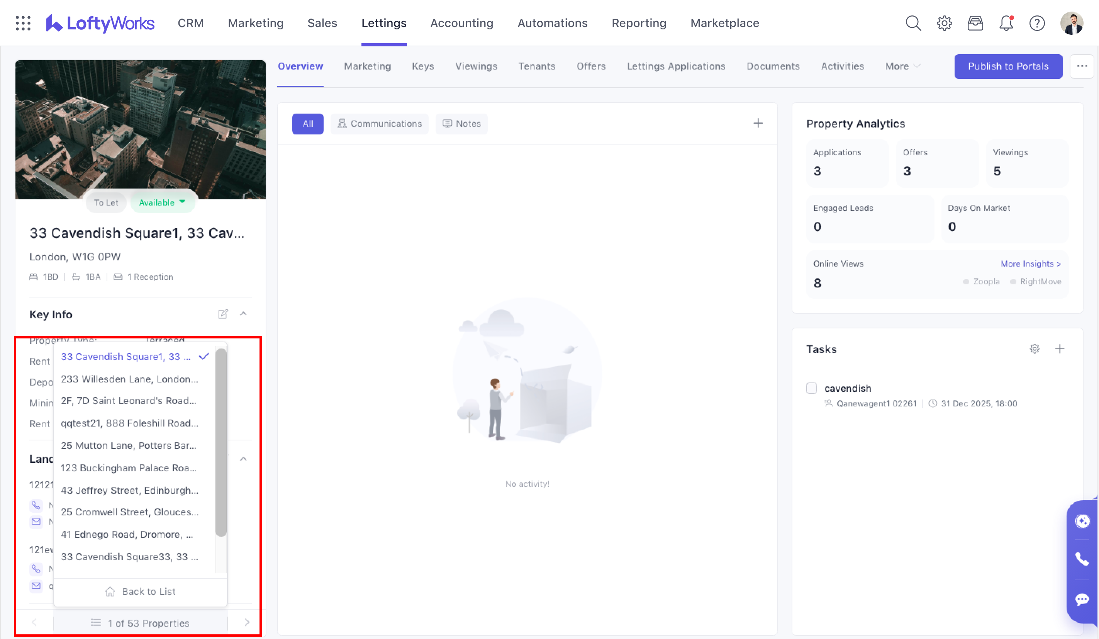Open the More Insights link
This screenshot has height=639, width=1099.
[x=1031, y=263]
